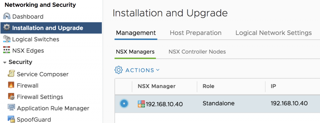Click the NSX Manager icon beside 192.168.10.40
320x123 pixels.
click(x=142, y=104)
